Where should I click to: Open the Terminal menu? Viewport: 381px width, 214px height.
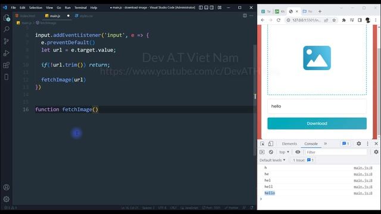click(80, 8)
